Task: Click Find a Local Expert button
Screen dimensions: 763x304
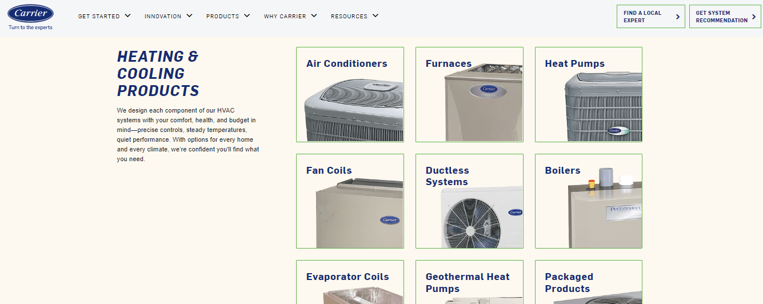Action: 650,17
